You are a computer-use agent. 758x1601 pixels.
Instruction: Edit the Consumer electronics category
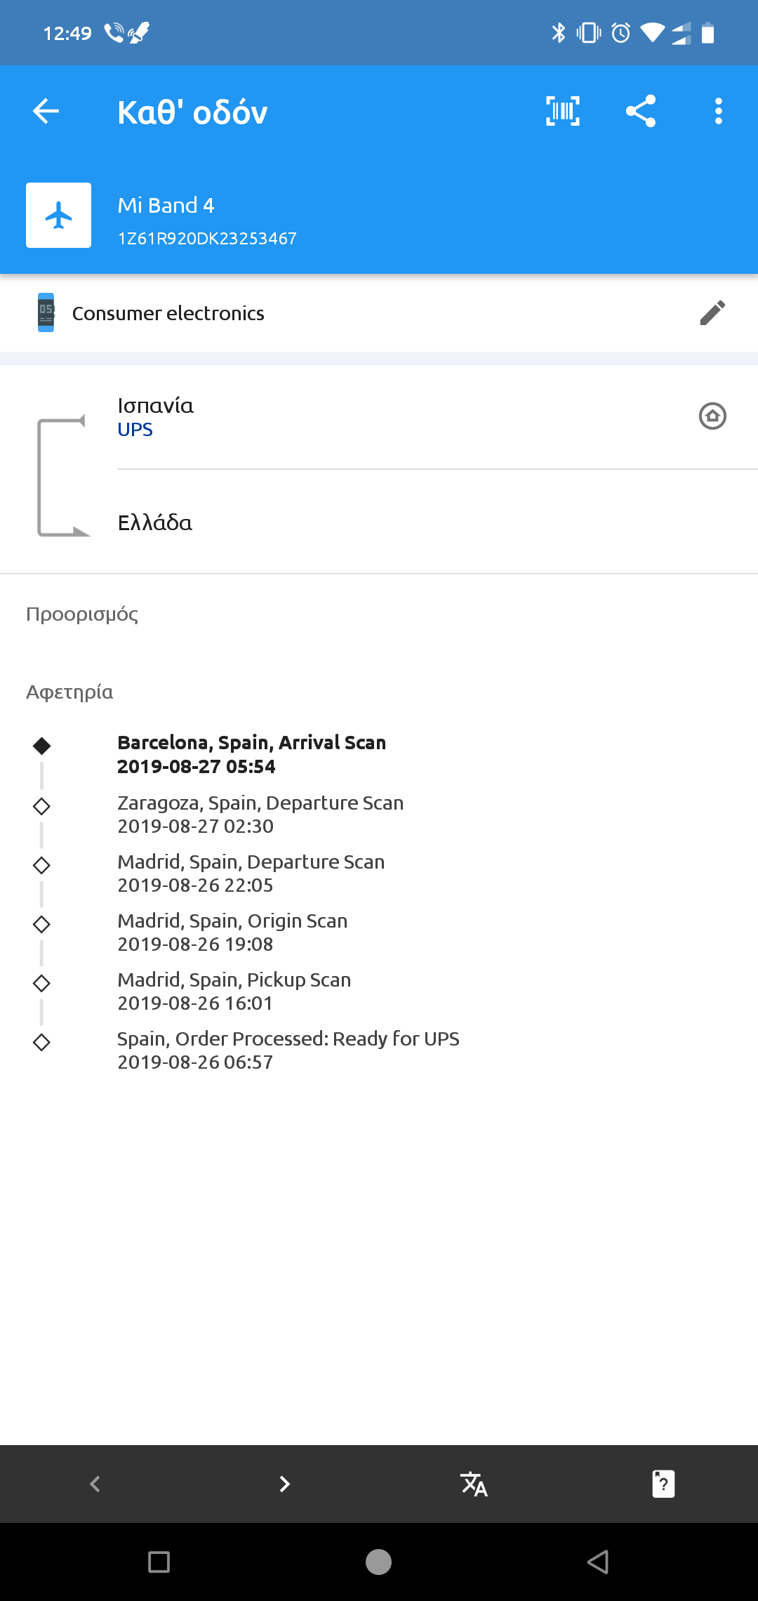(x=712, y=313)
